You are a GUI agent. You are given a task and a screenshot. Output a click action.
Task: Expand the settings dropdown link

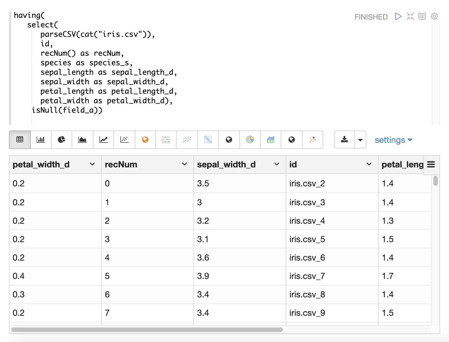pyautogui.click(x=393, y=140)
